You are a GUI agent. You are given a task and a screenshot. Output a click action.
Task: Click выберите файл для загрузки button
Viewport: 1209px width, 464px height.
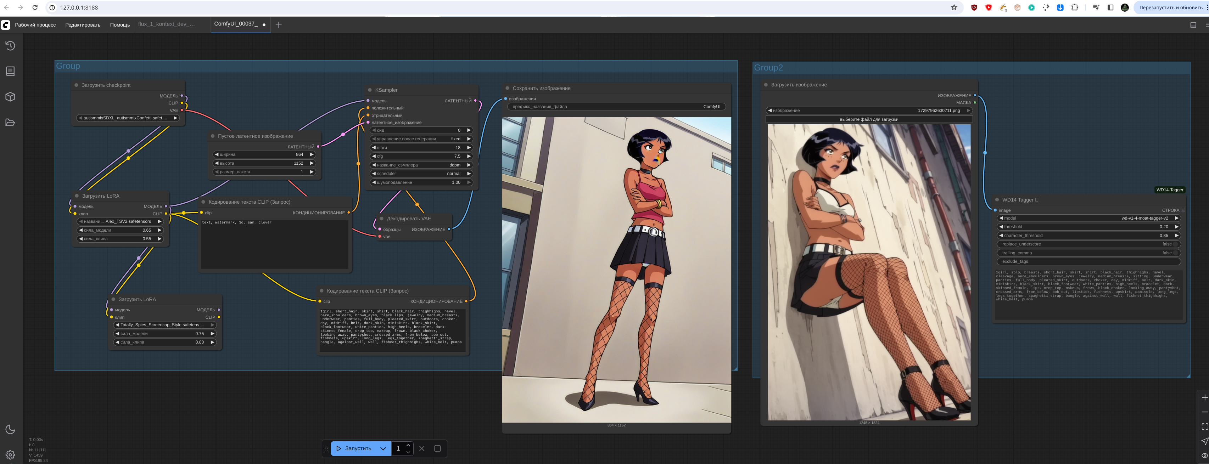[x=869, y=119]
